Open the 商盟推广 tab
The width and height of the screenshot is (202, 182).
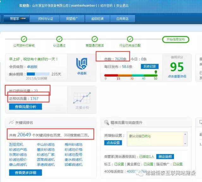pyautogui.click(x=72, y=19)
